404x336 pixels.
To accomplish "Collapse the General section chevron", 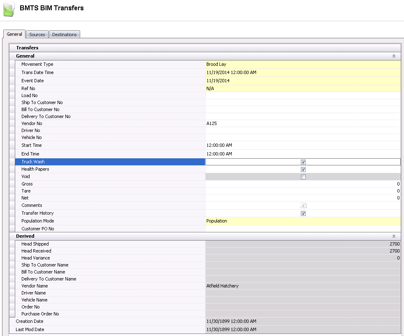I will (x=393, y=56).
